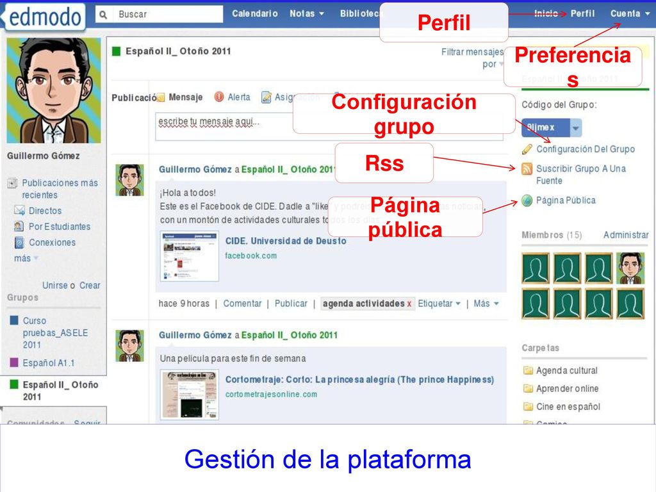This screenshot has height=492, width=656.
Task: Filter posts Por Estudiantes
Action: coord(60,226)
